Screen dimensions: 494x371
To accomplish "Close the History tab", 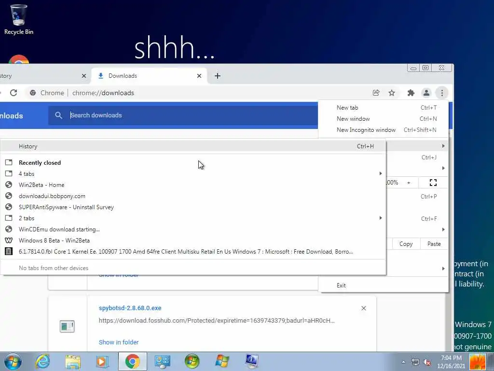I will tap(84, 76).
